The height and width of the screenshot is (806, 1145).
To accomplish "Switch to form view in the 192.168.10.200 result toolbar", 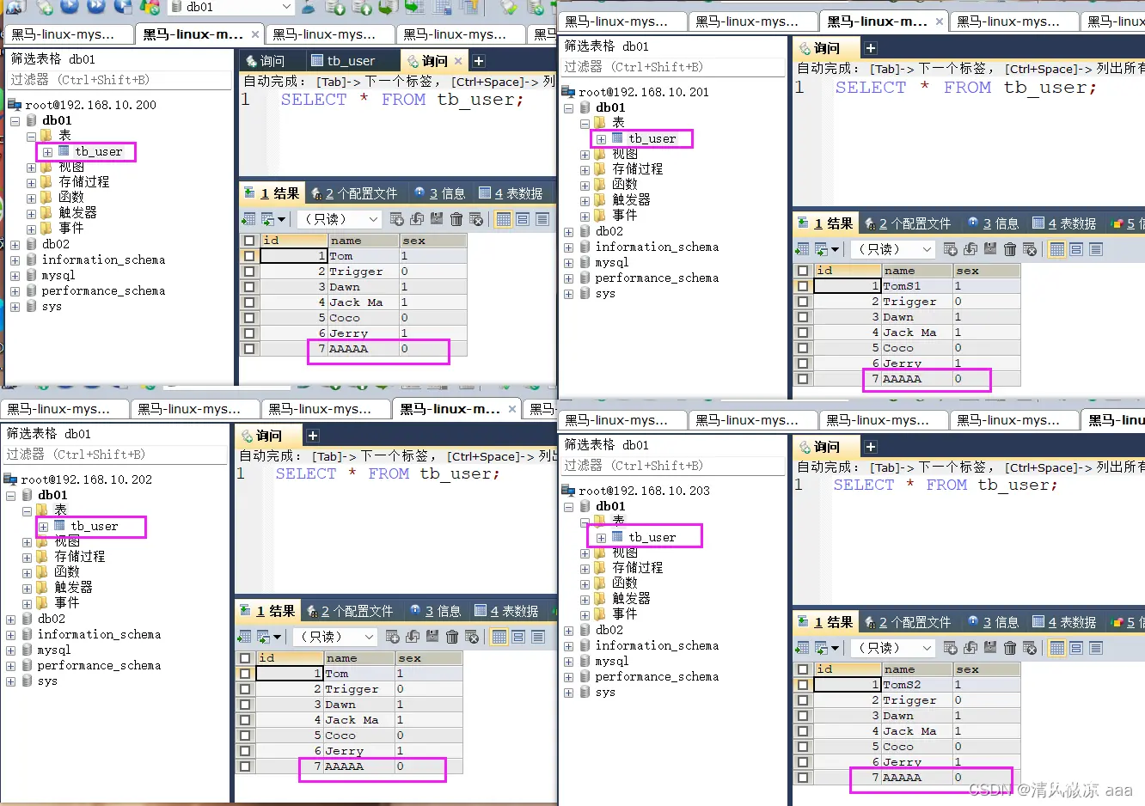I will point(523,219).
